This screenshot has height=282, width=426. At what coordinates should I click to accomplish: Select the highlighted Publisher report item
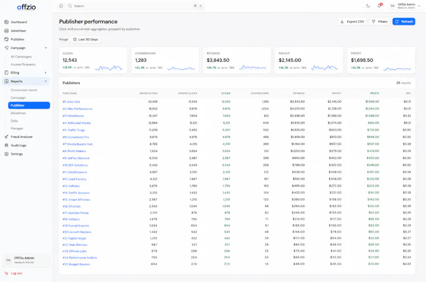coord(29,105)
